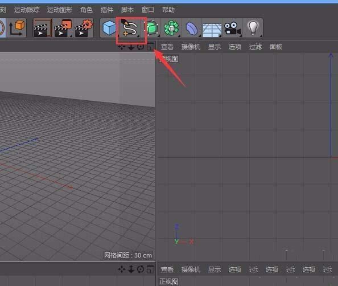Viewport: 338px width, 286px height.
Task: Render the active view with clapperboard icon
Action: 43,28
